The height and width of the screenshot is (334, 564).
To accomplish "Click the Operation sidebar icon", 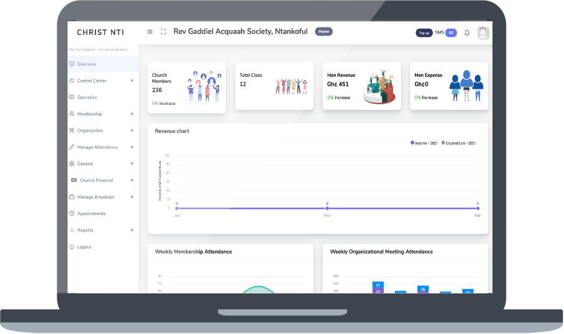I will click(x=72, y=97).
